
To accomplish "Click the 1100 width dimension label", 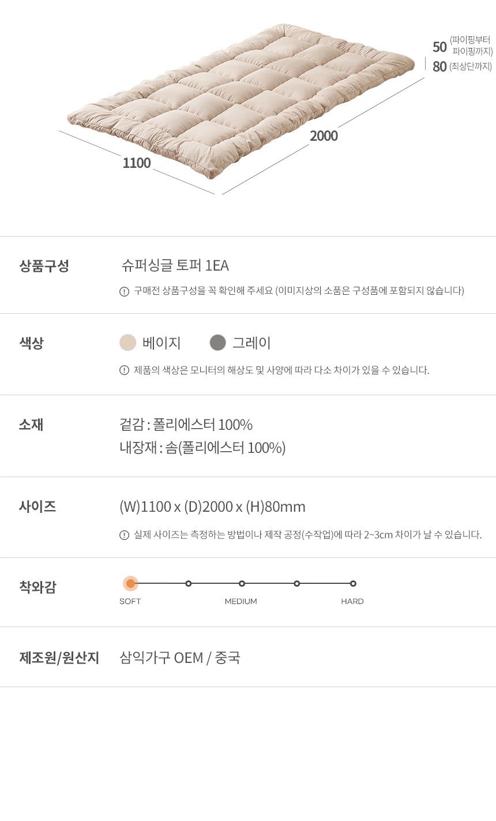I will tap(137, 163).
